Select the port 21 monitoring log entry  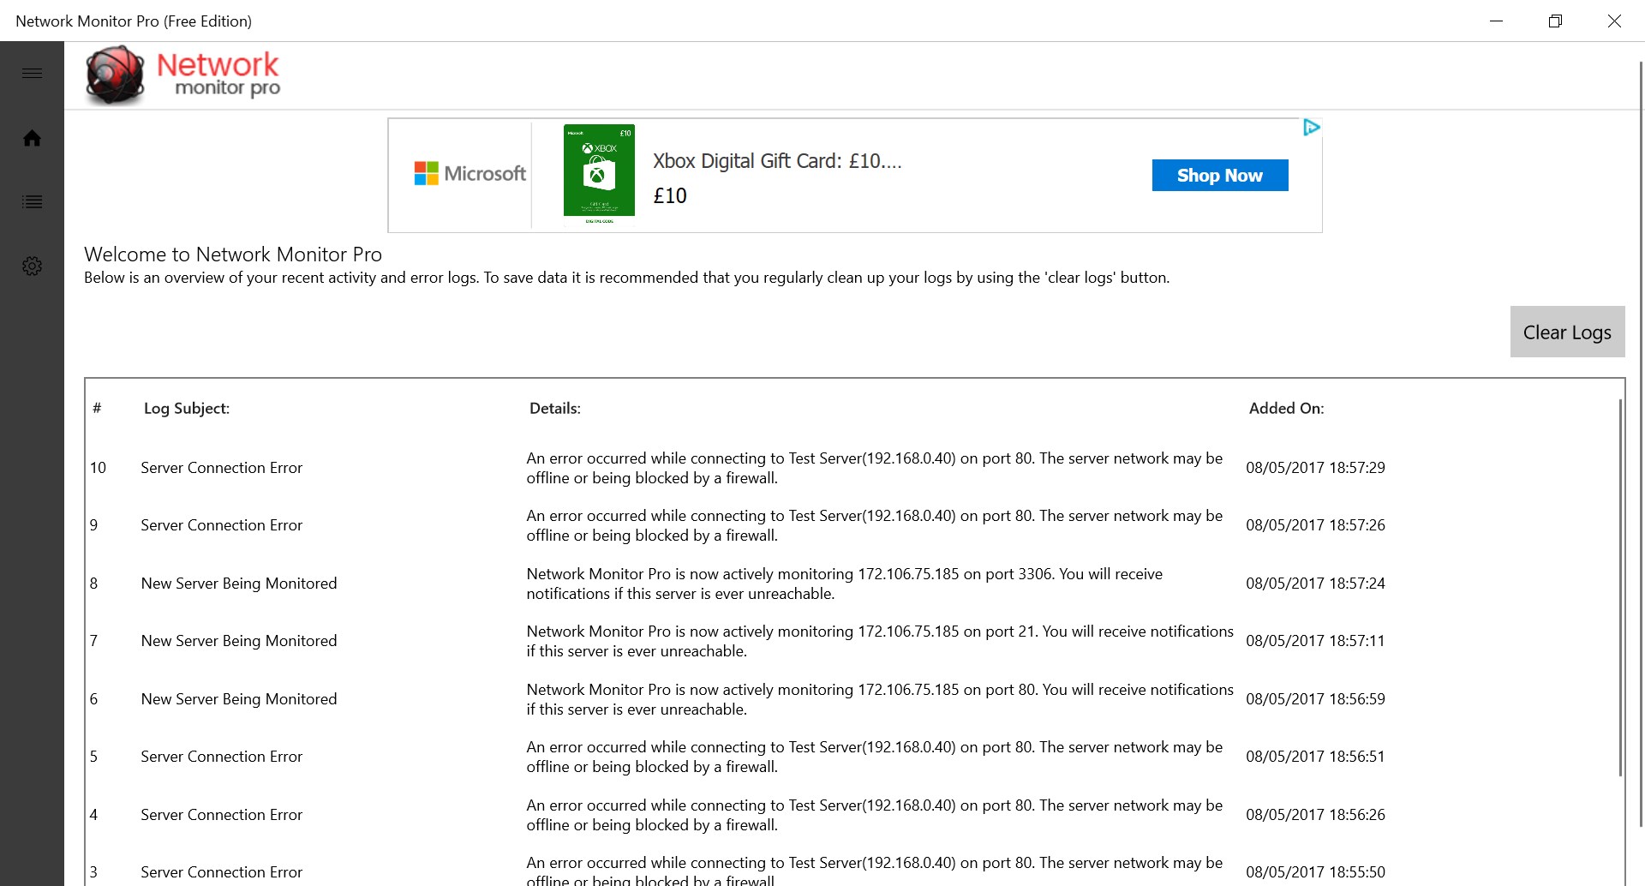pyautogui.click(x=879, y=641)
